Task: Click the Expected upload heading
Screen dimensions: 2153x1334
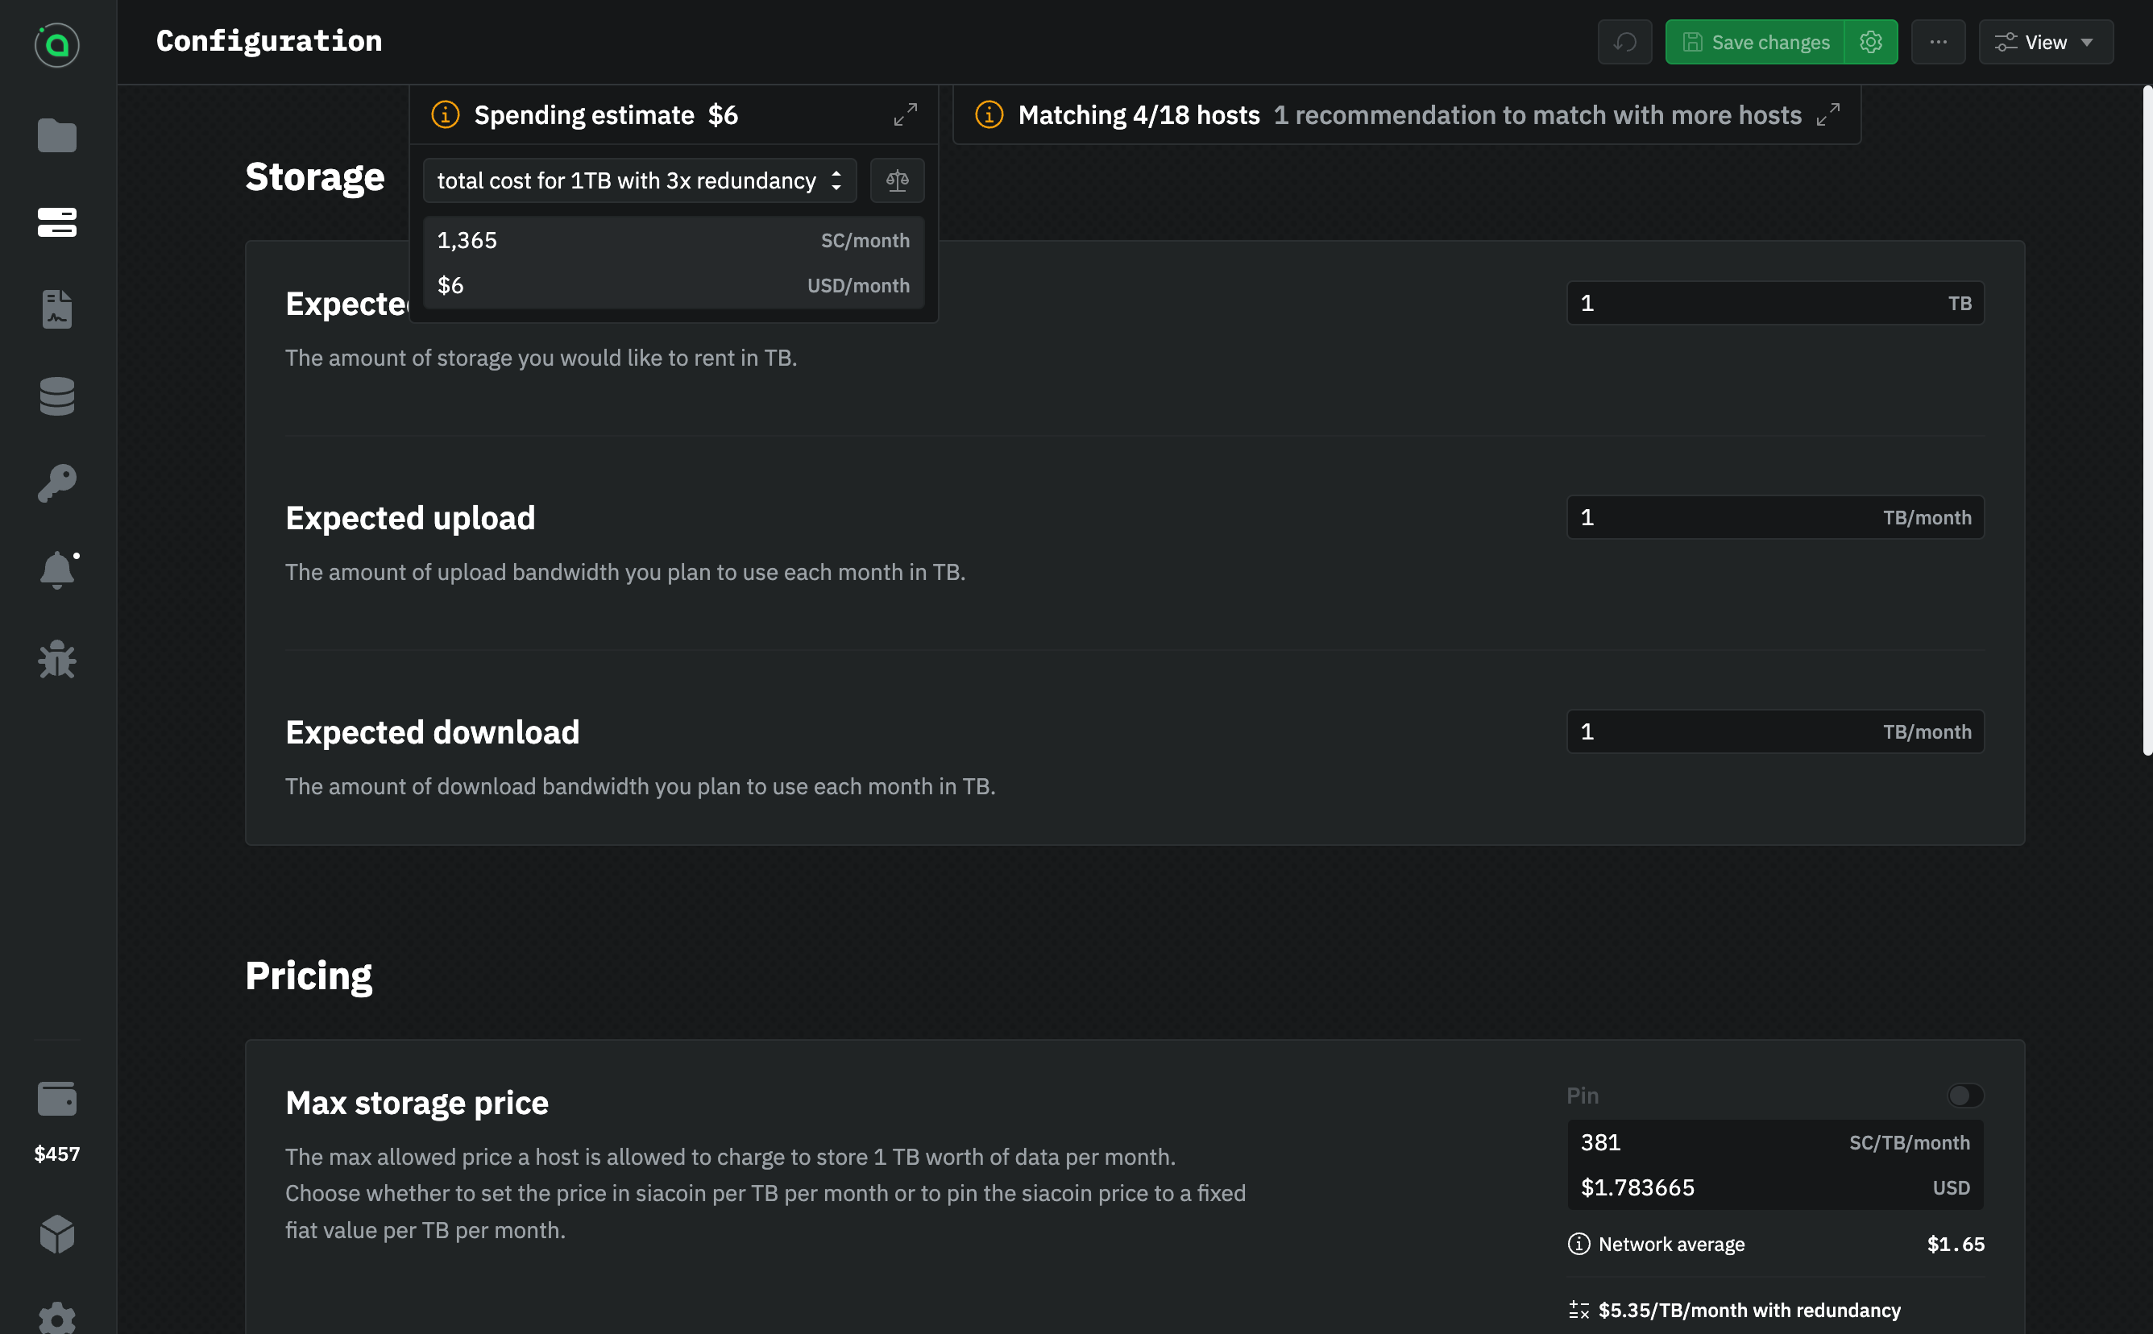Action: tap(410, 518)
